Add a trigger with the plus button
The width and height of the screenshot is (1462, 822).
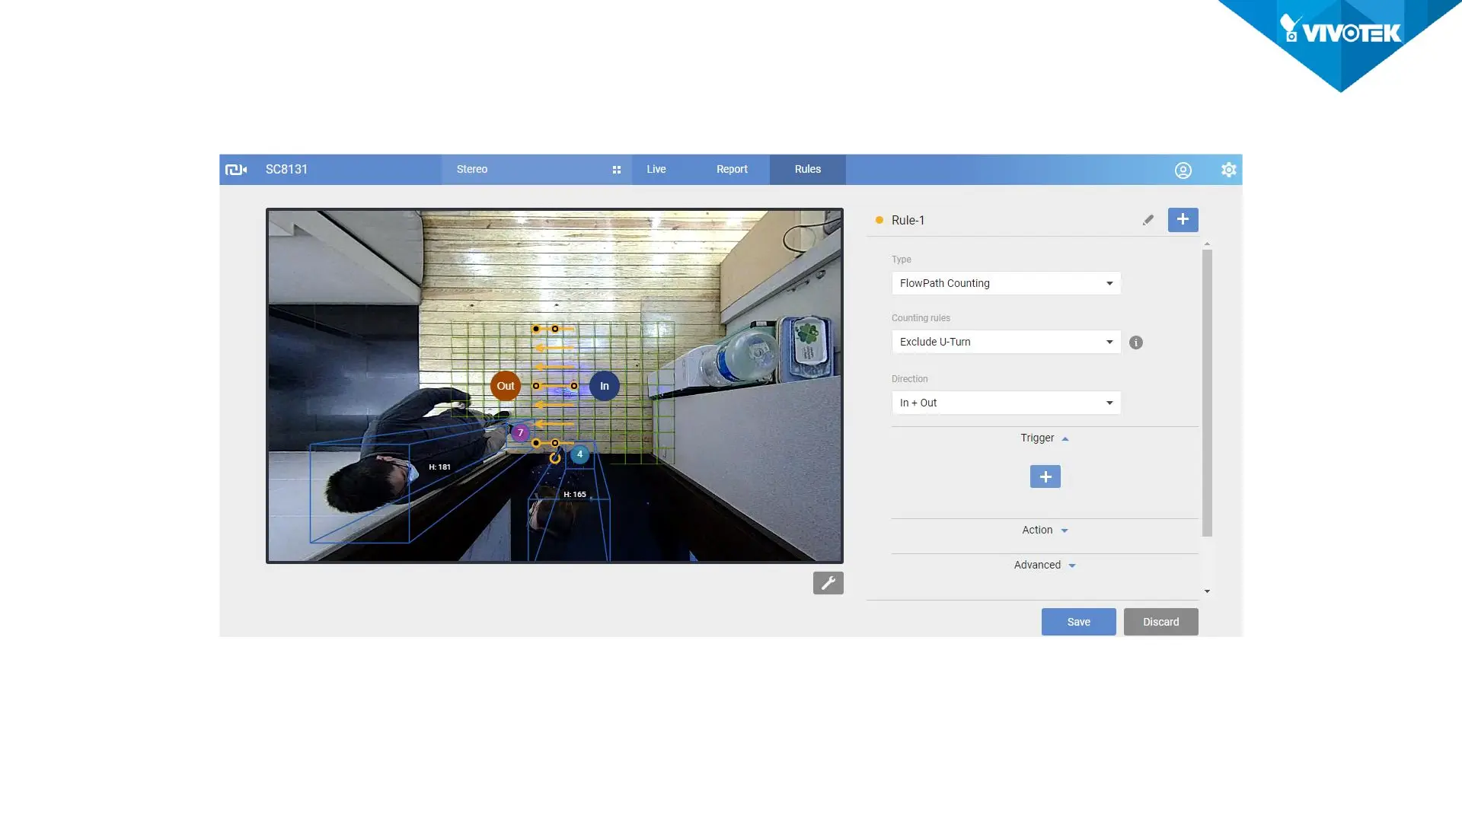(x=1045, y=476)
